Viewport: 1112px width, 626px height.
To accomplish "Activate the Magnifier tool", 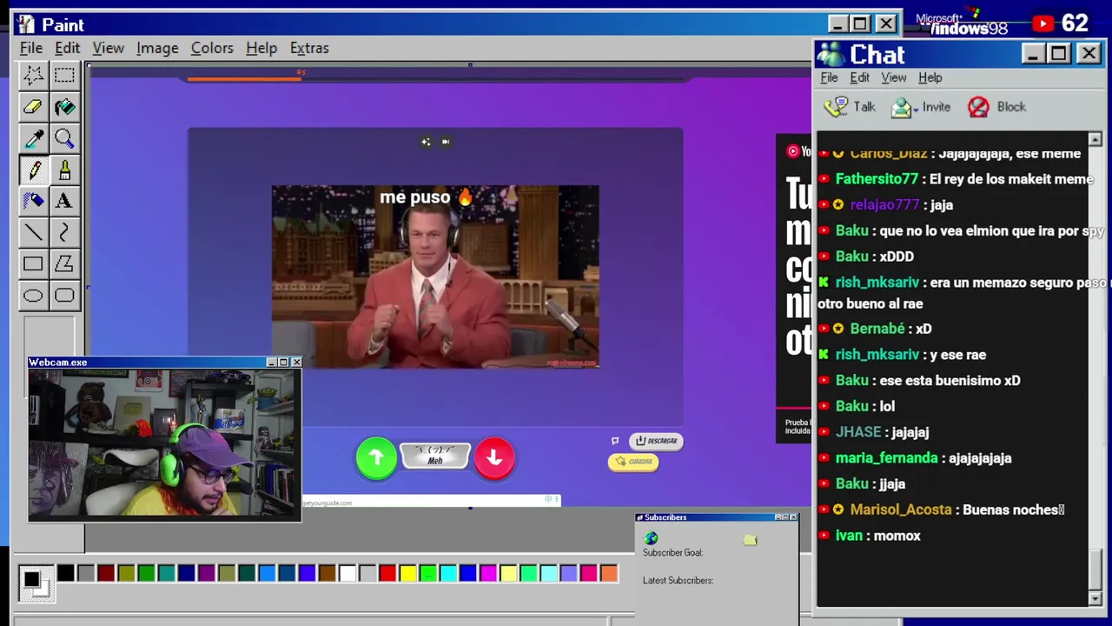I will tap(64, 138).
